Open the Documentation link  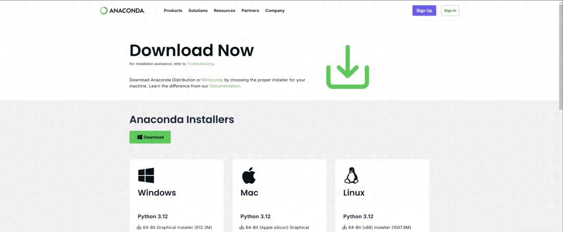(x=225, y=86)
